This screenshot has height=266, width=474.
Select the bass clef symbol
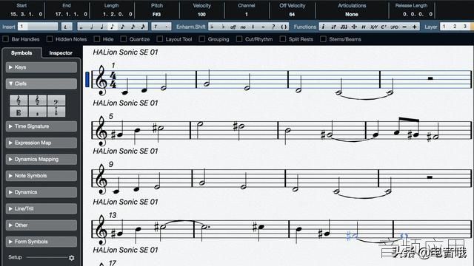[x=56, y=100]
